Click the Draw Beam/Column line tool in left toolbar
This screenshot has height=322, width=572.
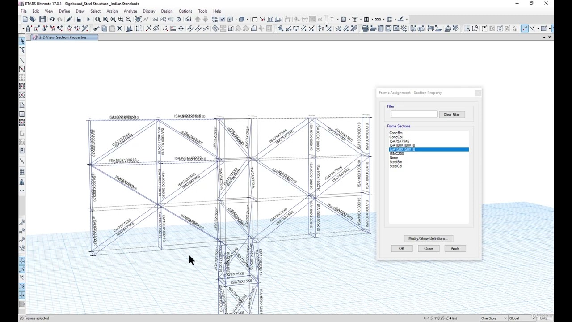22,60
